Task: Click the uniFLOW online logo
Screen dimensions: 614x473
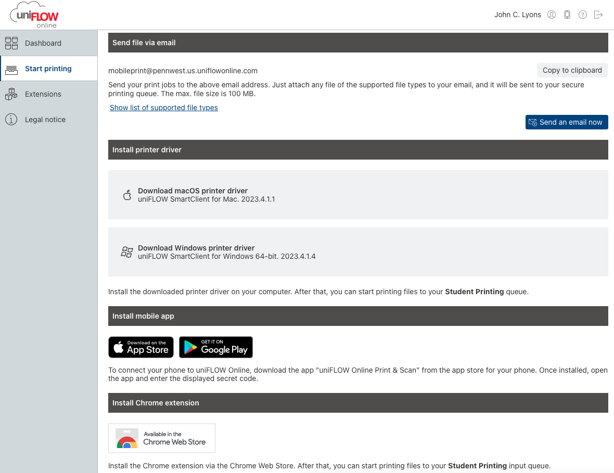Action: point(34,15)
